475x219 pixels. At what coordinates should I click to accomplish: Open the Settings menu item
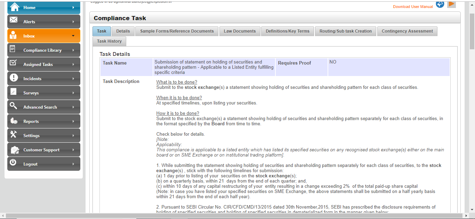[43, 135]
